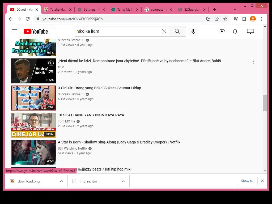Click the monitor icon in YouTube header
The image size is (272, 204).
tap(250, 31)
